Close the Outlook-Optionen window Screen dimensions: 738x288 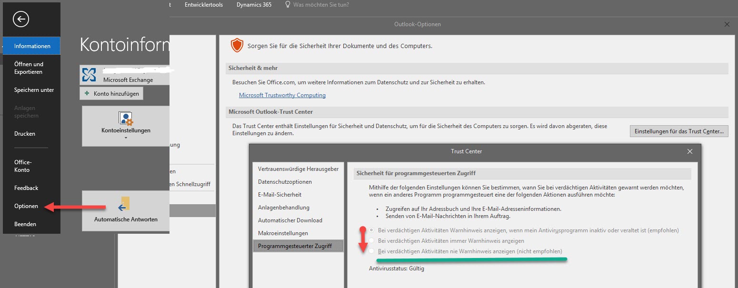727,24
